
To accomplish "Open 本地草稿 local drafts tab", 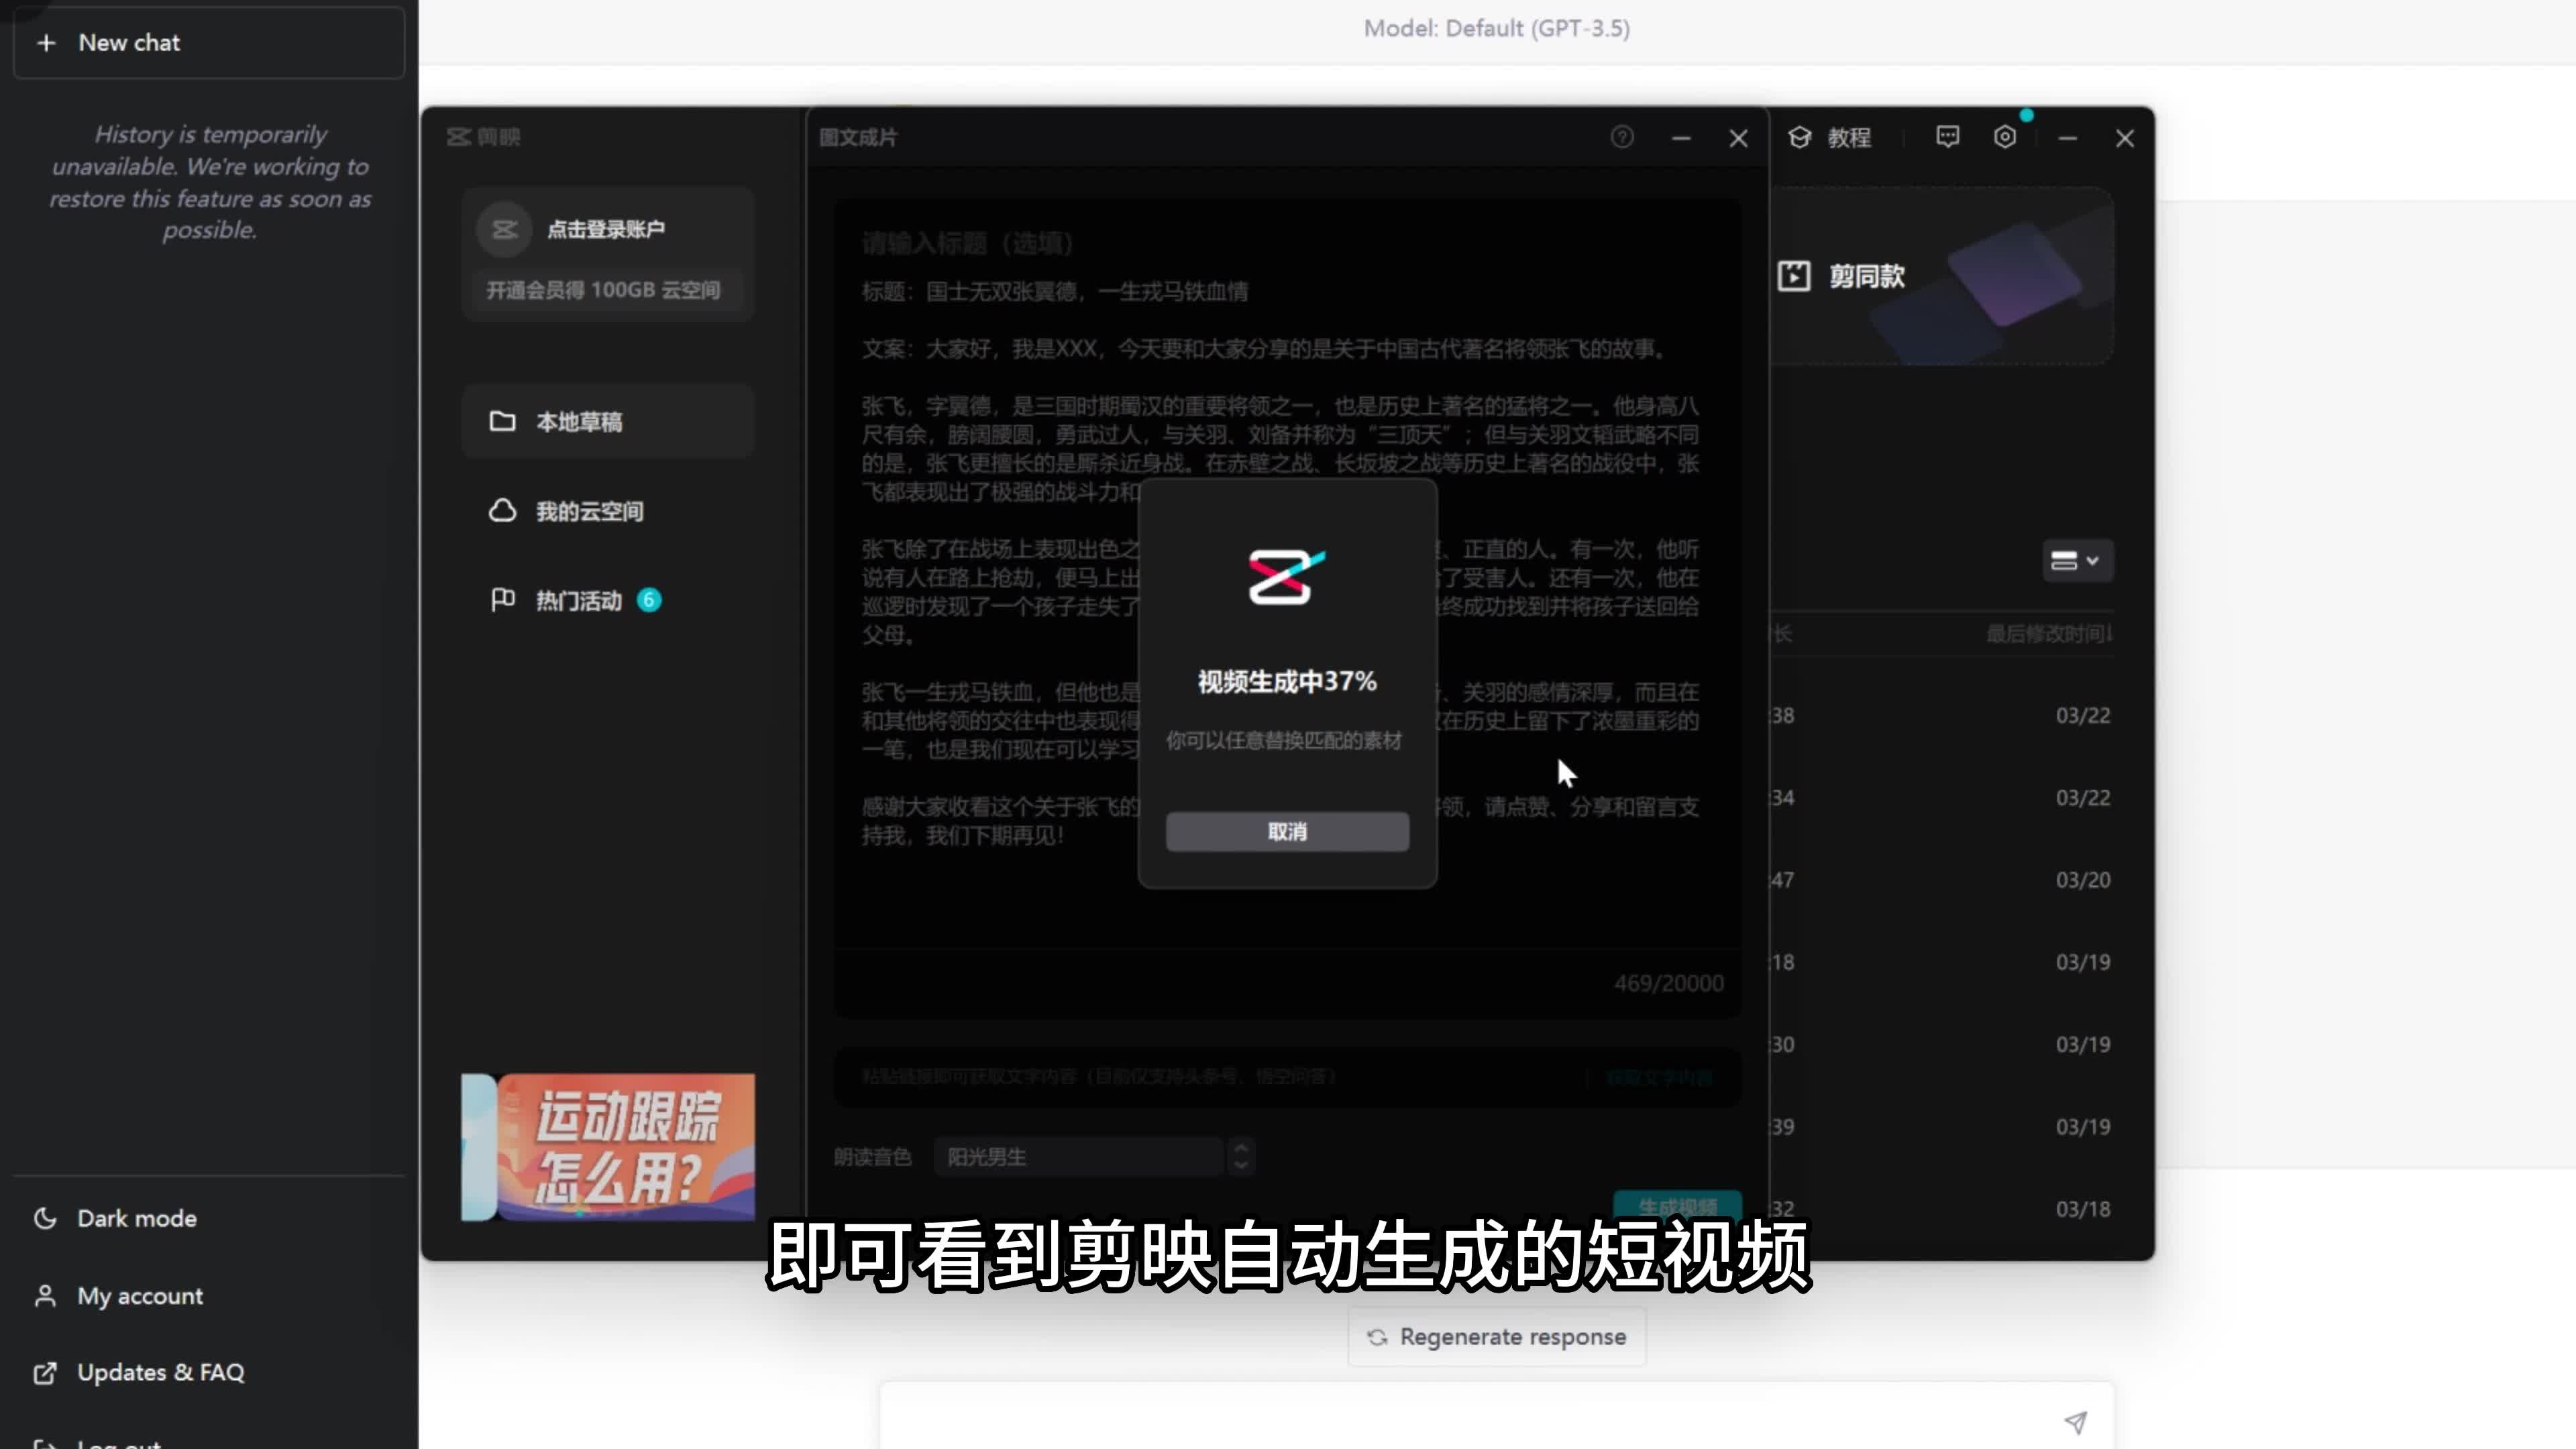I will [608, 421].
